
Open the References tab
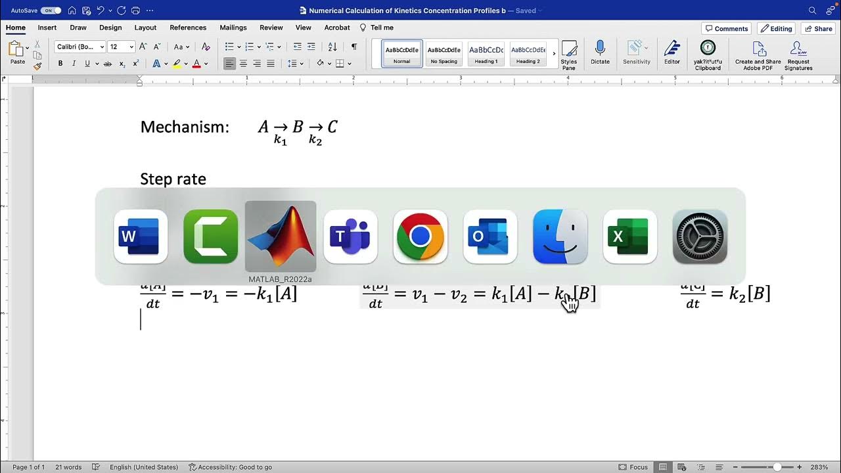click(188, 28)
